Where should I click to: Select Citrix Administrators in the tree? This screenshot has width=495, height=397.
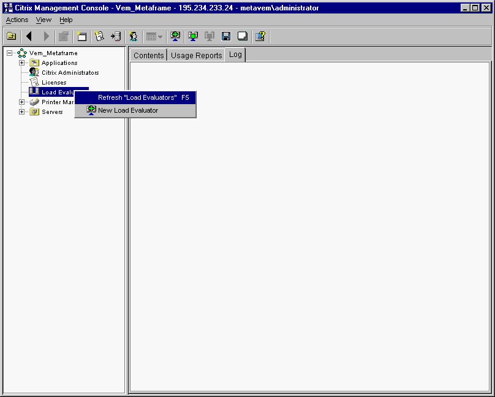70,72
